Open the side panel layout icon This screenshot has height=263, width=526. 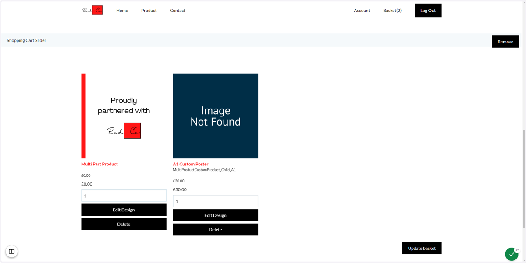12,251
